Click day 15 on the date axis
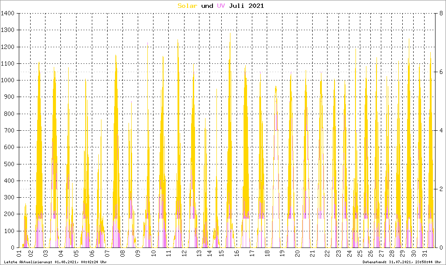Viewport: 446px width, 265px height. 222,254
